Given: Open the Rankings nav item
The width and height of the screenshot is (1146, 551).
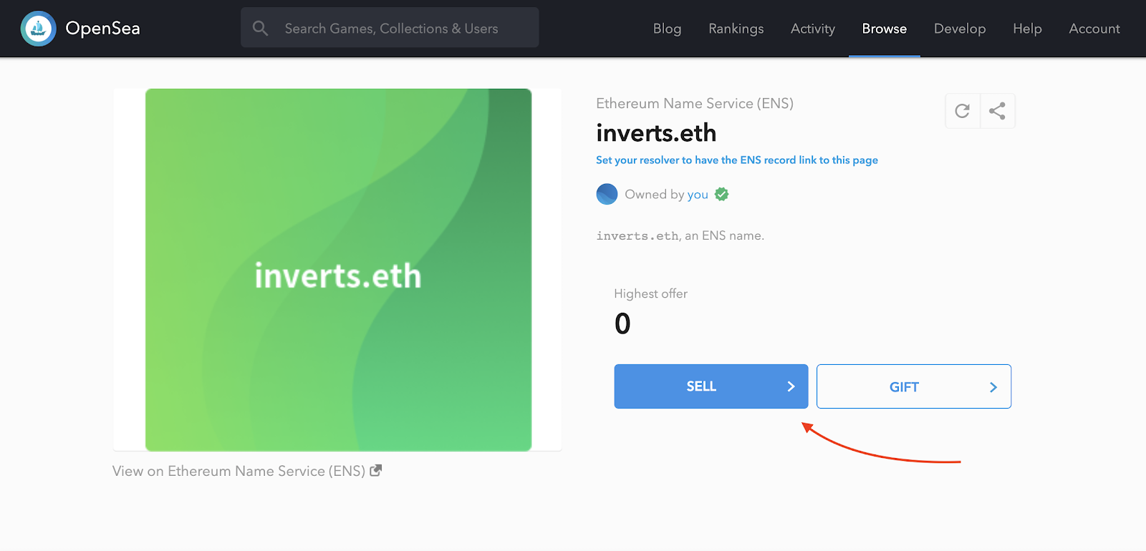Looking at the screenshot, I should [736, 29].
